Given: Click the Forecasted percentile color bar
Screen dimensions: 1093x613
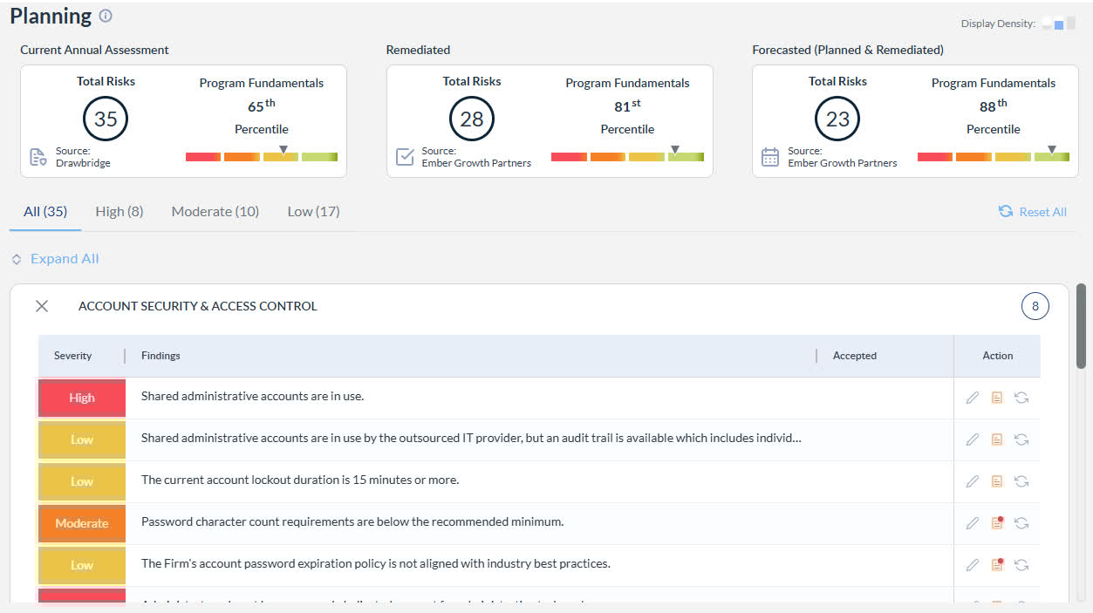Looking at the screenshot, I should (x=994, y=157).
